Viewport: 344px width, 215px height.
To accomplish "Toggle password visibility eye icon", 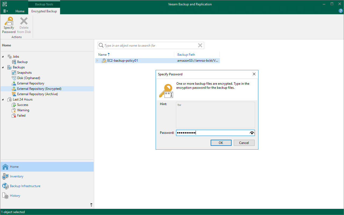I will pos(252,133).
